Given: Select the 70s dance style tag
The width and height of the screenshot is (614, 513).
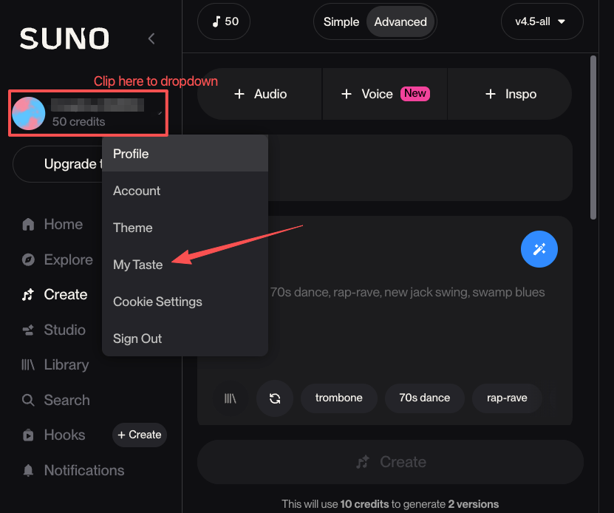Looking at the screenshot, I should [424, 398].
